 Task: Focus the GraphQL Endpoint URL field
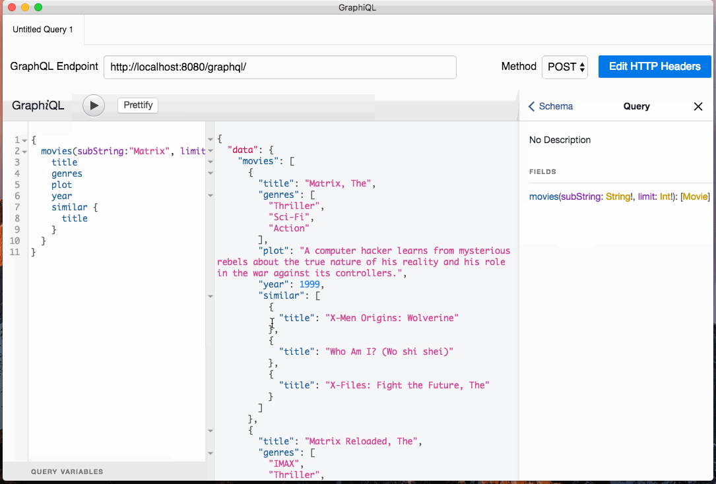(x=280, y=67)
